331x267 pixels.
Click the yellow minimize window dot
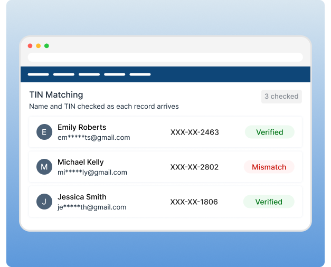click(x=39, y=46)
